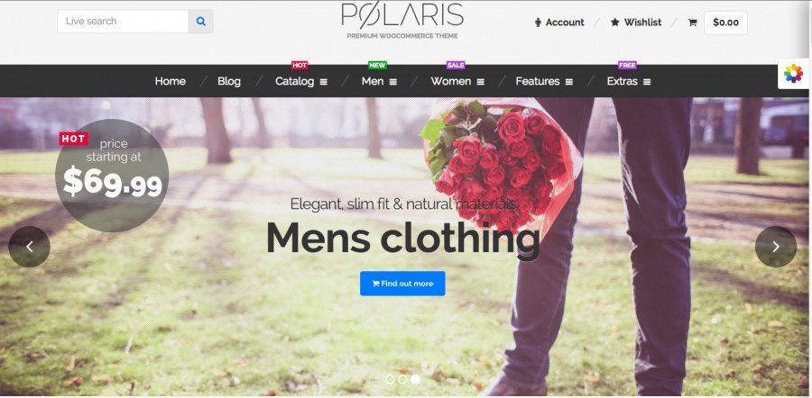
Task: Expand the Women menu dropdown
Action: tap(457, 81)
